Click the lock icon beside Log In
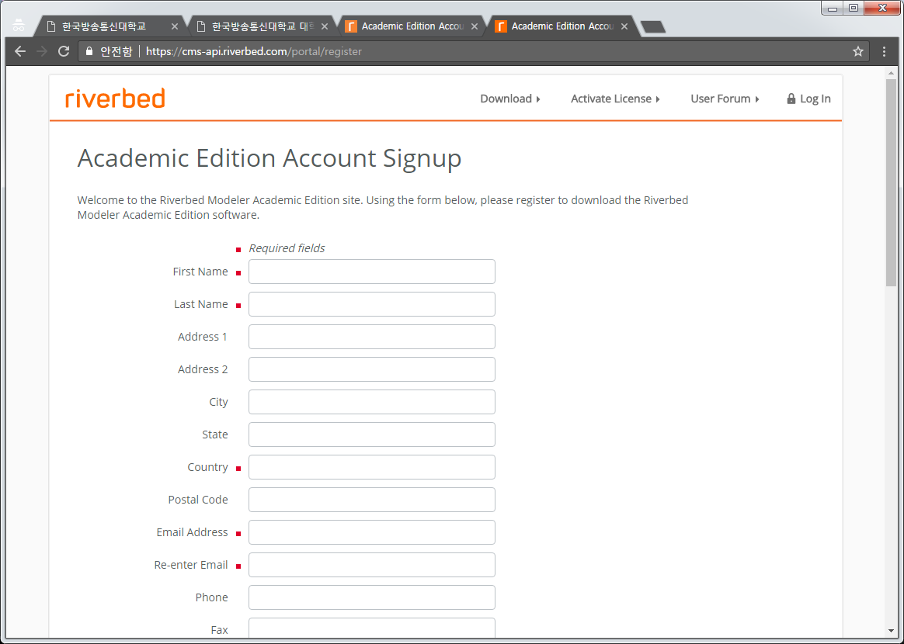Screen dimensions: 904x644 click(791, 99)
